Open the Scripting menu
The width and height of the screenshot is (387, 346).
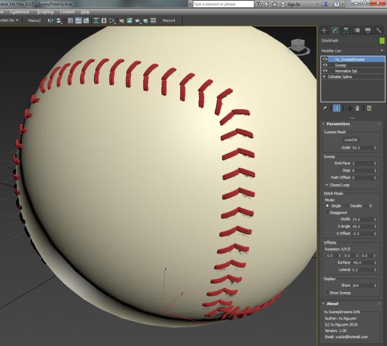(x=45, y=12)
